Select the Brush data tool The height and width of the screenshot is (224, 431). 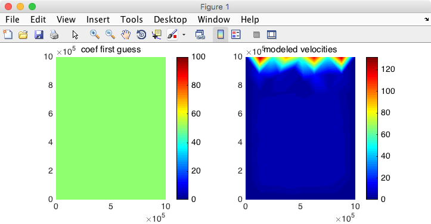(172, 34)
